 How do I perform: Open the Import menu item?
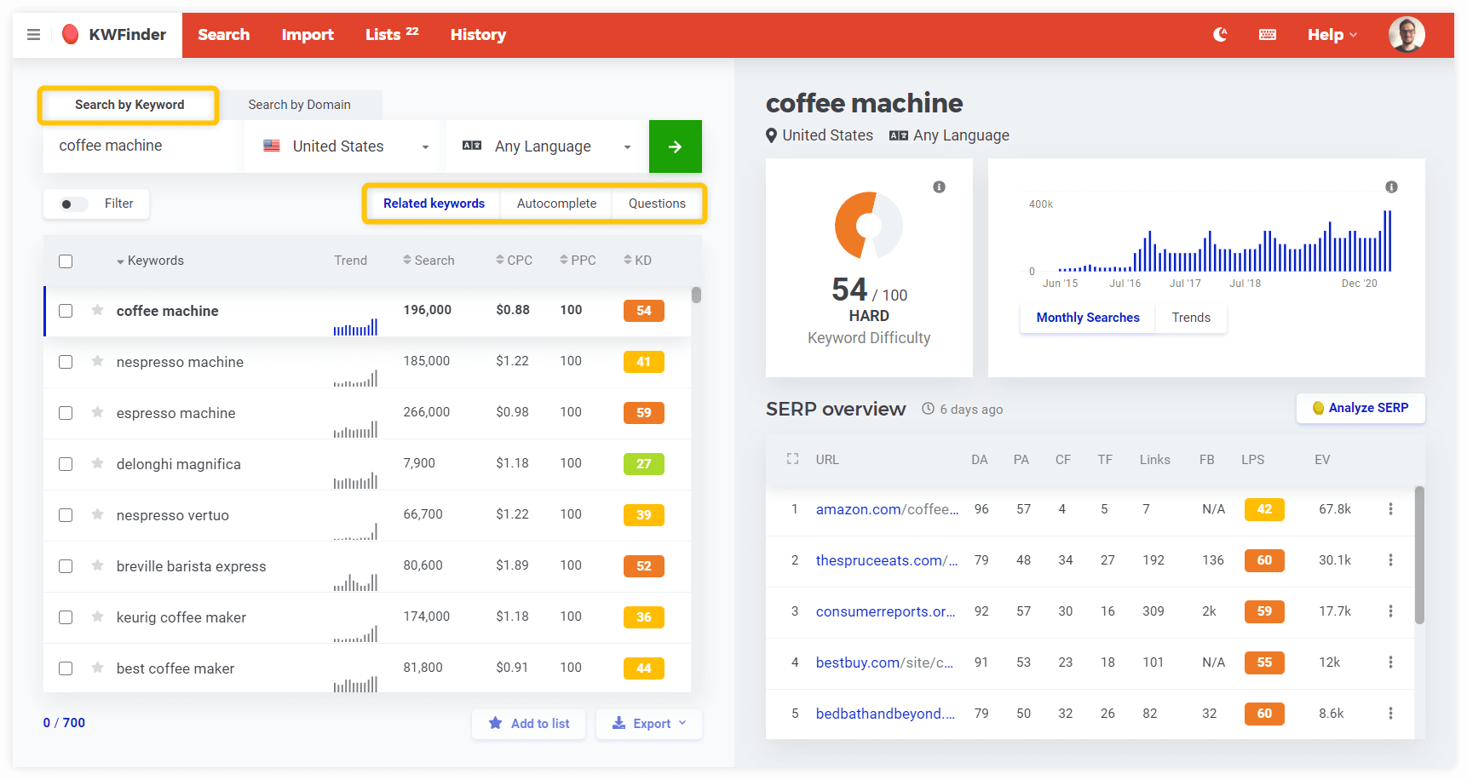click(x=308, y=35)
